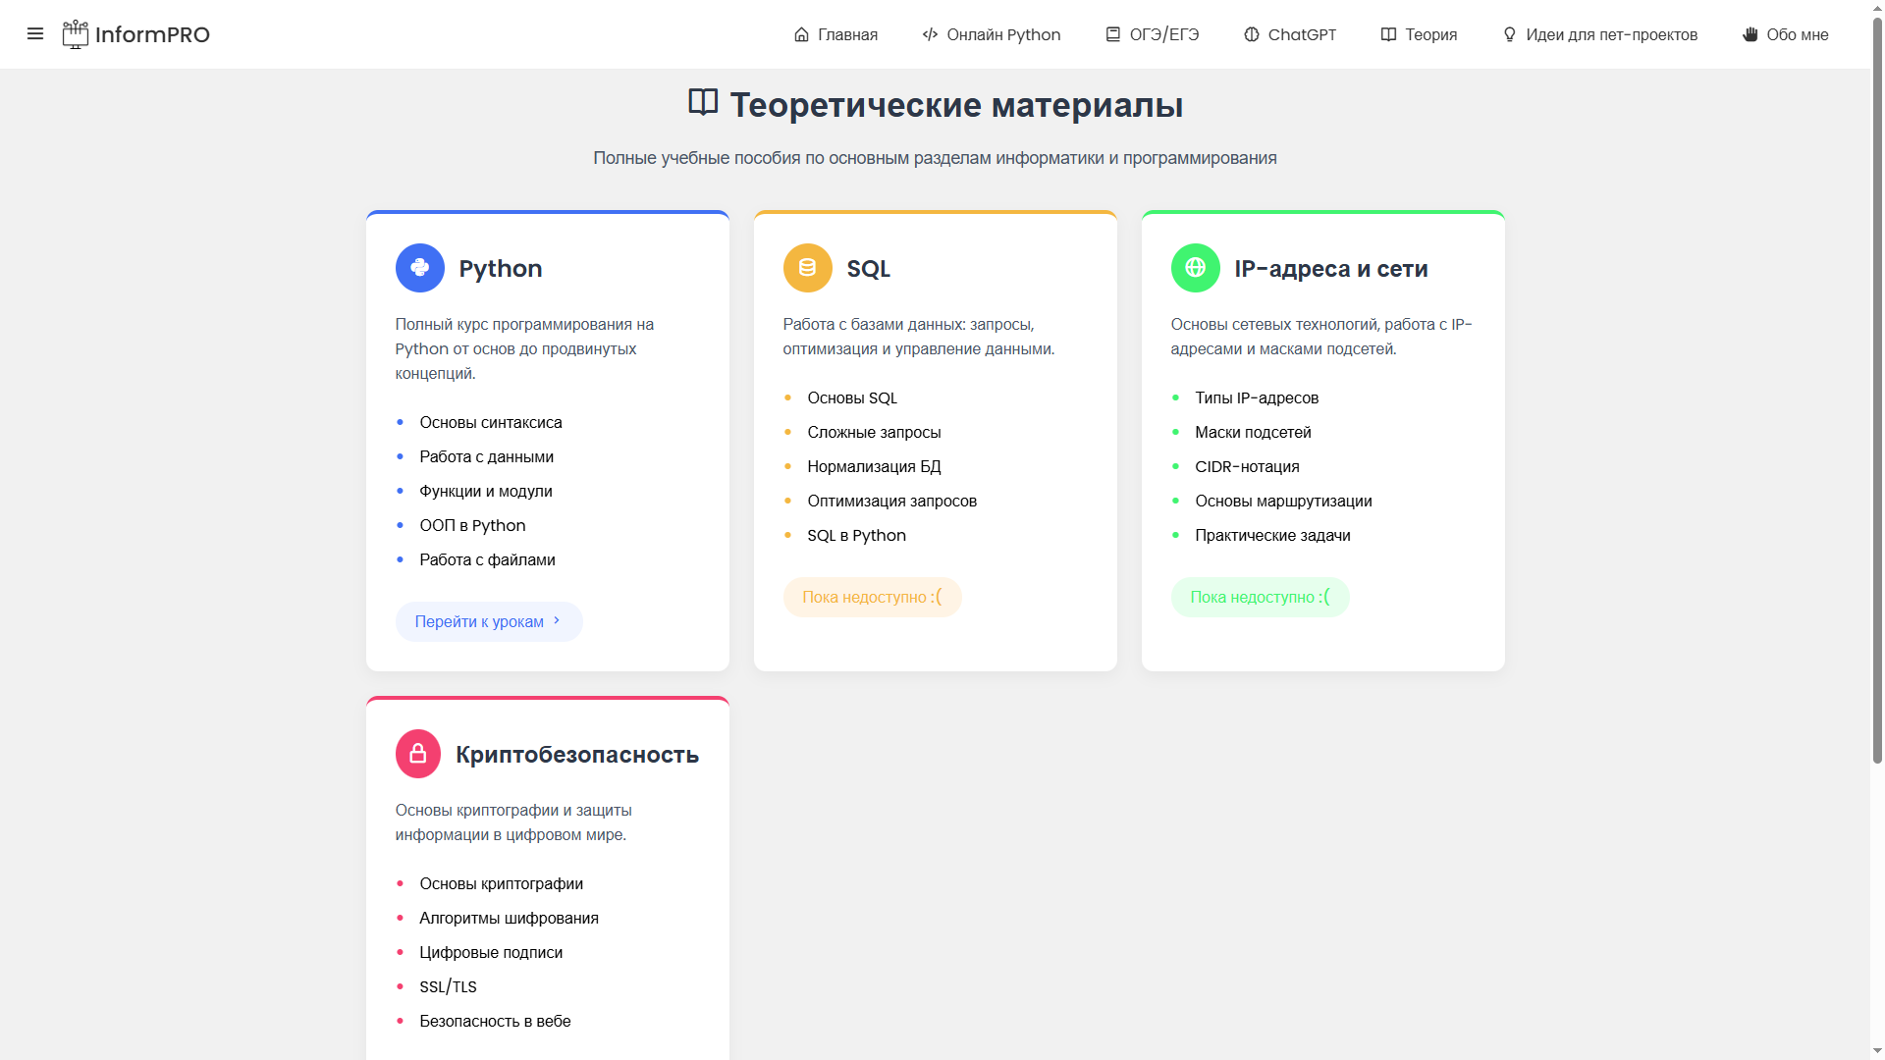Click the blue Python card icon
This screenshot has height=1060, width=1885.
pos(420,268)
